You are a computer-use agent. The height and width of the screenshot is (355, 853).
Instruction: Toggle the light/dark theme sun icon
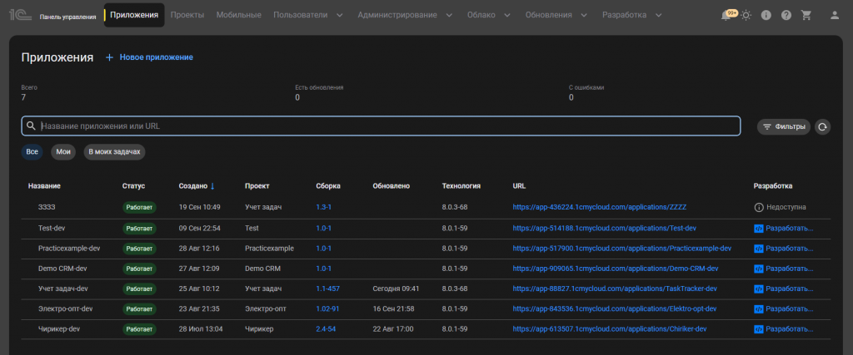[x=746, y=15]
